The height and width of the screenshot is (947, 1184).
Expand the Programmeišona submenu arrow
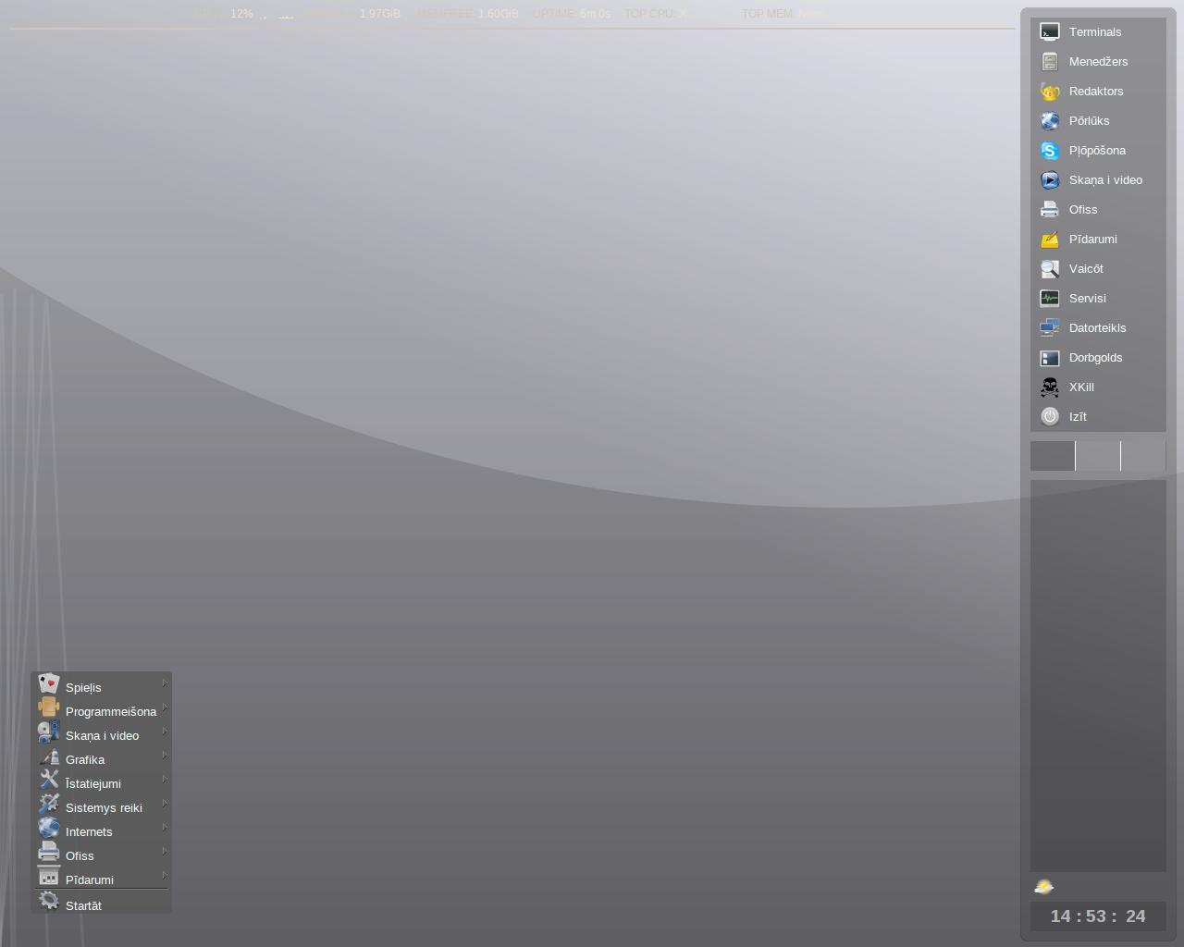(x=165, y=707)
